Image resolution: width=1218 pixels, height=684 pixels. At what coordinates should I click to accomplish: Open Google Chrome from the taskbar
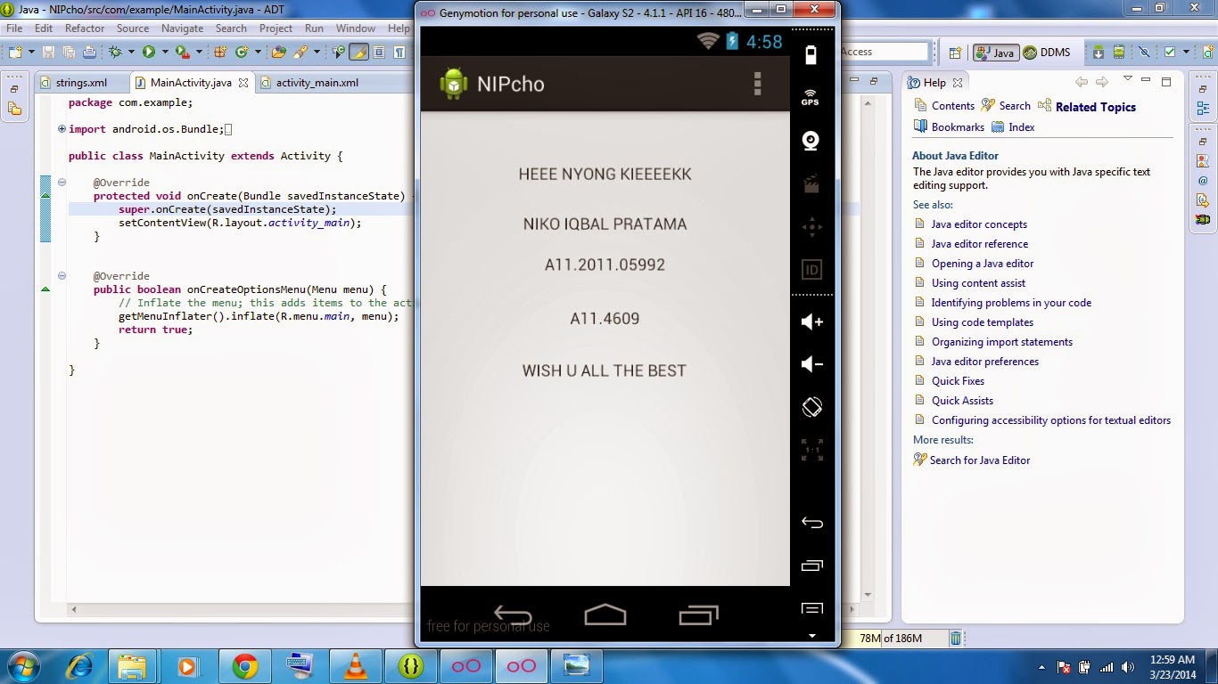click(x=244, y=665)
